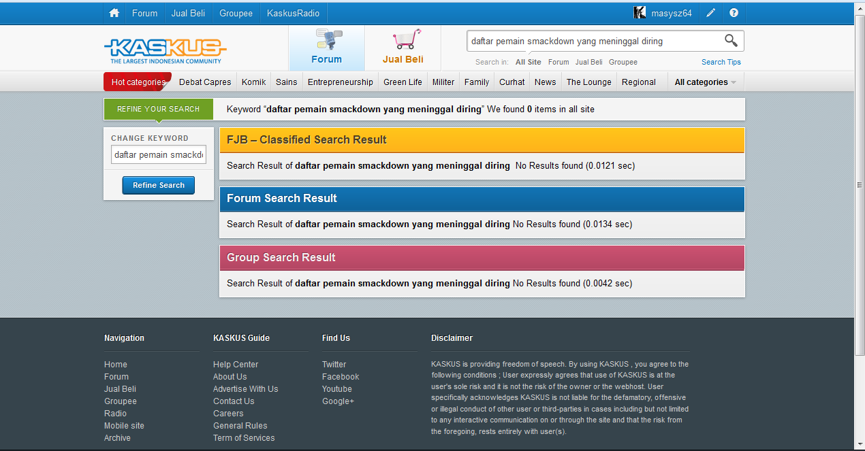Open the Mobile site footer link

(125, 426)
